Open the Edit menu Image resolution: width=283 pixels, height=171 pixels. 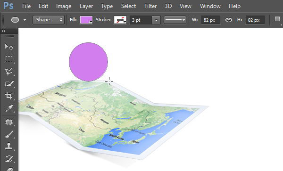[x=43, y=6]
